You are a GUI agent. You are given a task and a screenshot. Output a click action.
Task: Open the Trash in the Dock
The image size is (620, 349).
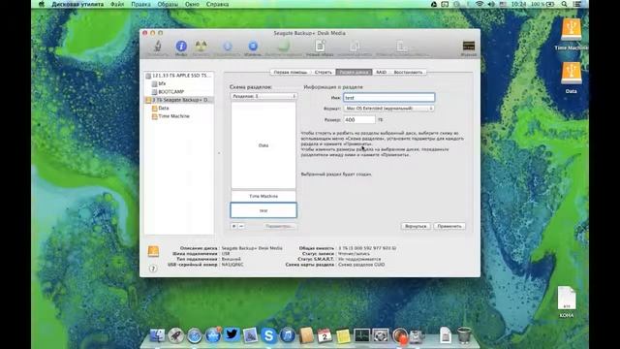pos(465,335)
